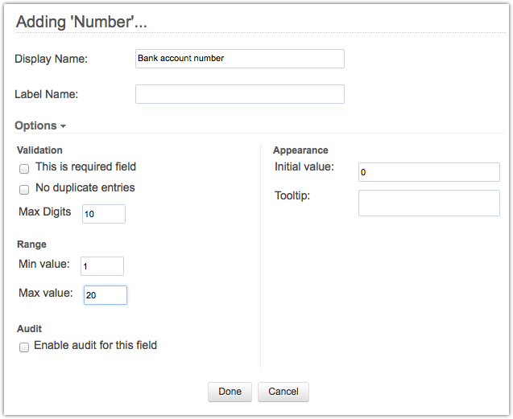The image size is (513, 419).
Task: Click the 'Display Name:' label text
Action: (x=51, y=59)
